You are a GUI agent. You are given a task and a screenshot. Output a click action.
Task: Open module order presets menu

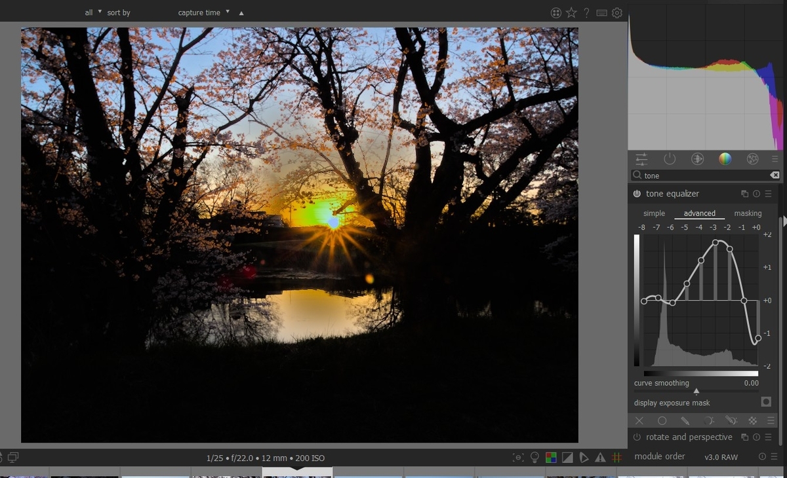click(773, 456)
